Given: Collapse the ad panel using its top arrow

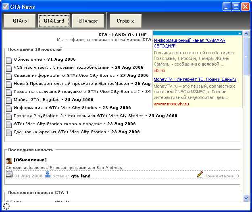Looking at the screenshot, I should coord(240,33).
